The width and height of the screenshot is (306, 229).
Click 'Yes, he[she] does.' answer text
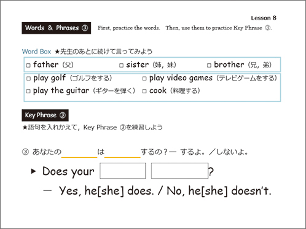[106, 191]
